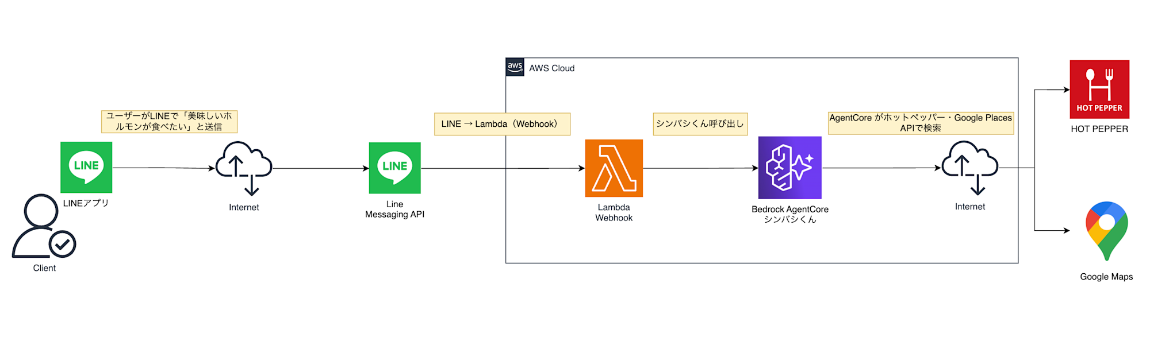
Task: Select the 'Google Maps' caption
Action: 1106,277
